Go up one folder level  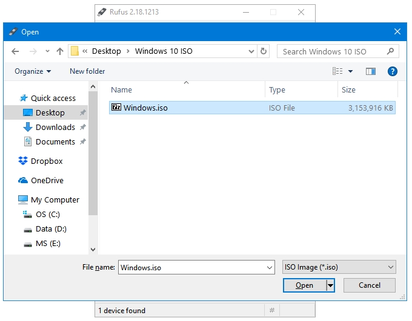[60, 51]
